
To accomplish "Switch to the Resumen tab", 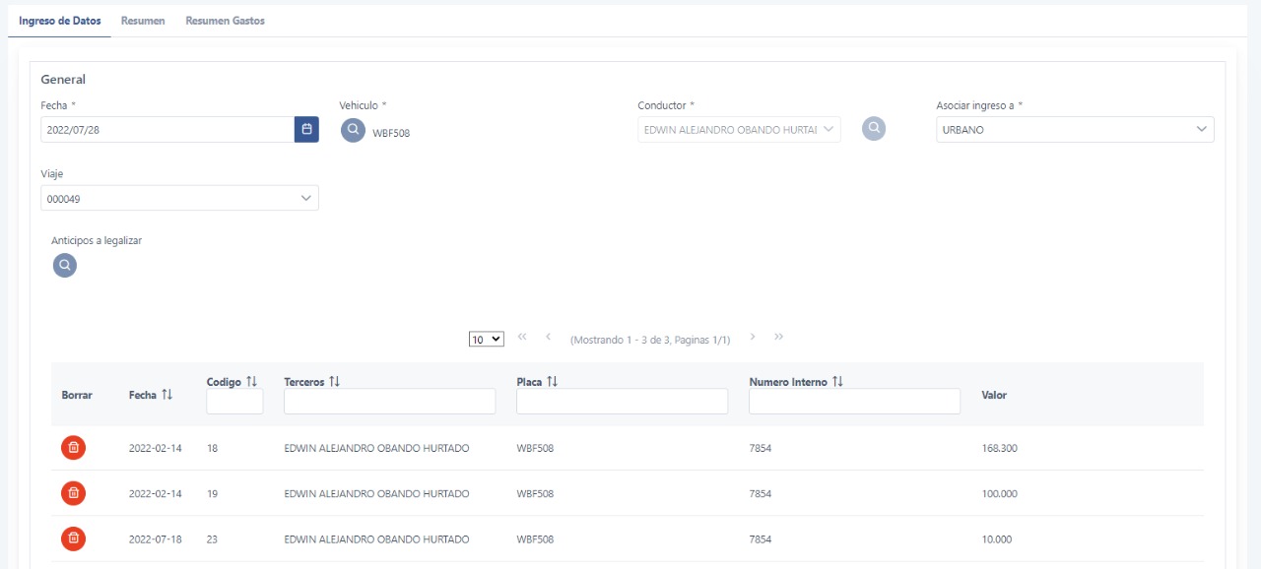I will [x=143, y=21].
